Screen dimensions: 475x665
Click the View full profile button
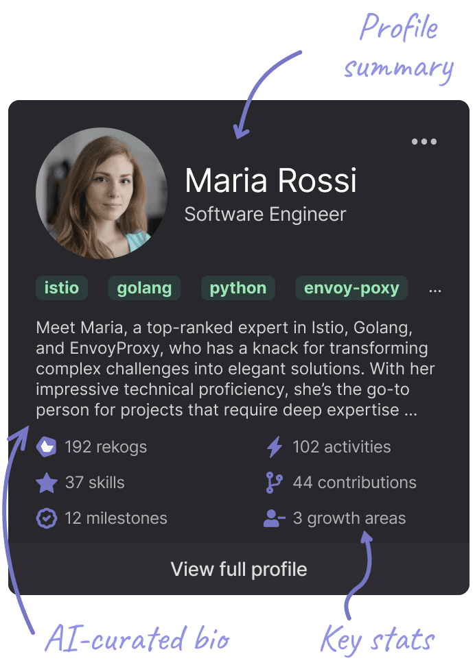tap(238, 569)
